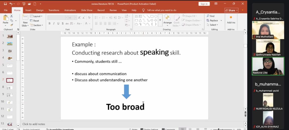289x130 pixels.
Task: Click the Undo arrow icon
Action: [x=10, y=4]
